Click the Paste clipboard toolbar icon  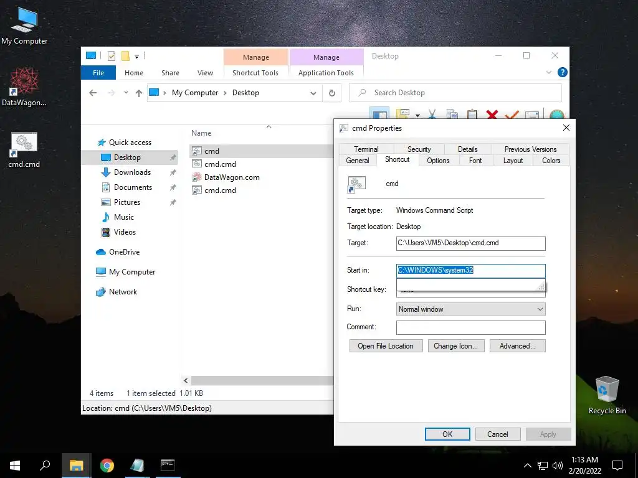pos(472,115)
